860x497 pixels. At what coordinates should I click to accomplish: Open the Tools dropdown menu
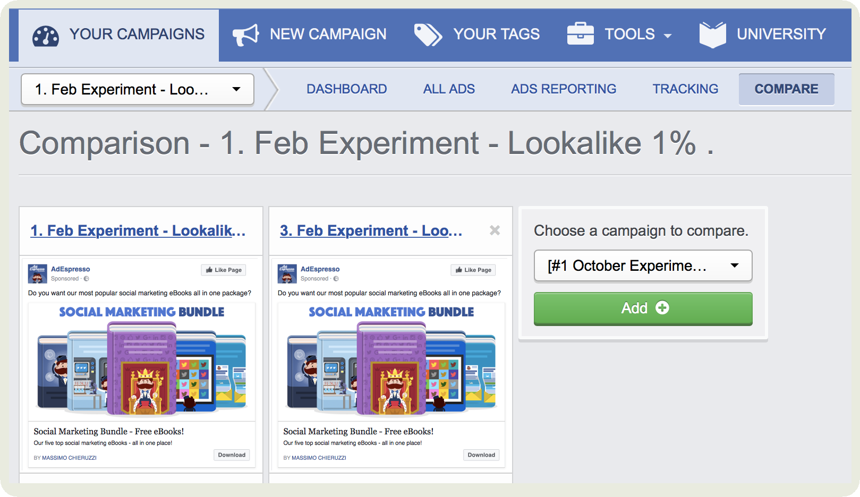(x=637, y=35)
